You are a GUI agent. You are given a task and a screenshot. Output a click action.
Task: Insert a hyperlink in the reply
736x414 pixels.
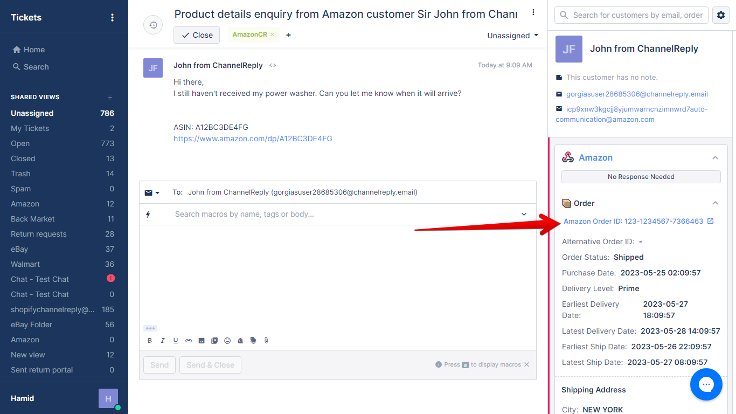click(x=189, y=341)
